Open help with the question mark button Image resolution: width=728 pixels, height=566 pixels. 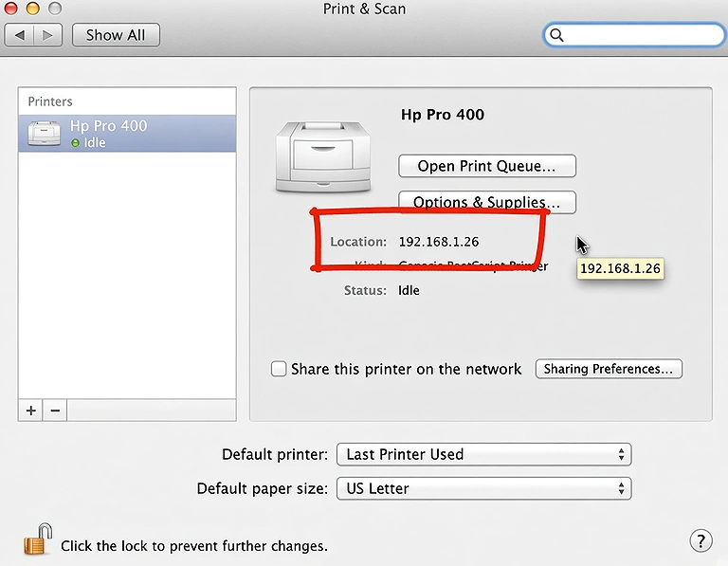click(701, 541)
